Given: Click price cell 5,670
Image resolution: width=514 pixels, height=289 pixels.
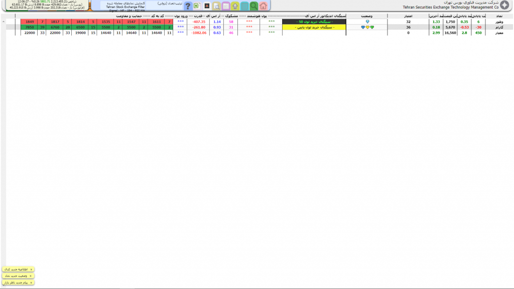Looking at the screenshot, I should click(x=450, y=27).
